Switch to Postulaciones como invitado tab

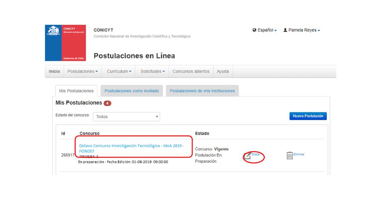coord(132,91)
